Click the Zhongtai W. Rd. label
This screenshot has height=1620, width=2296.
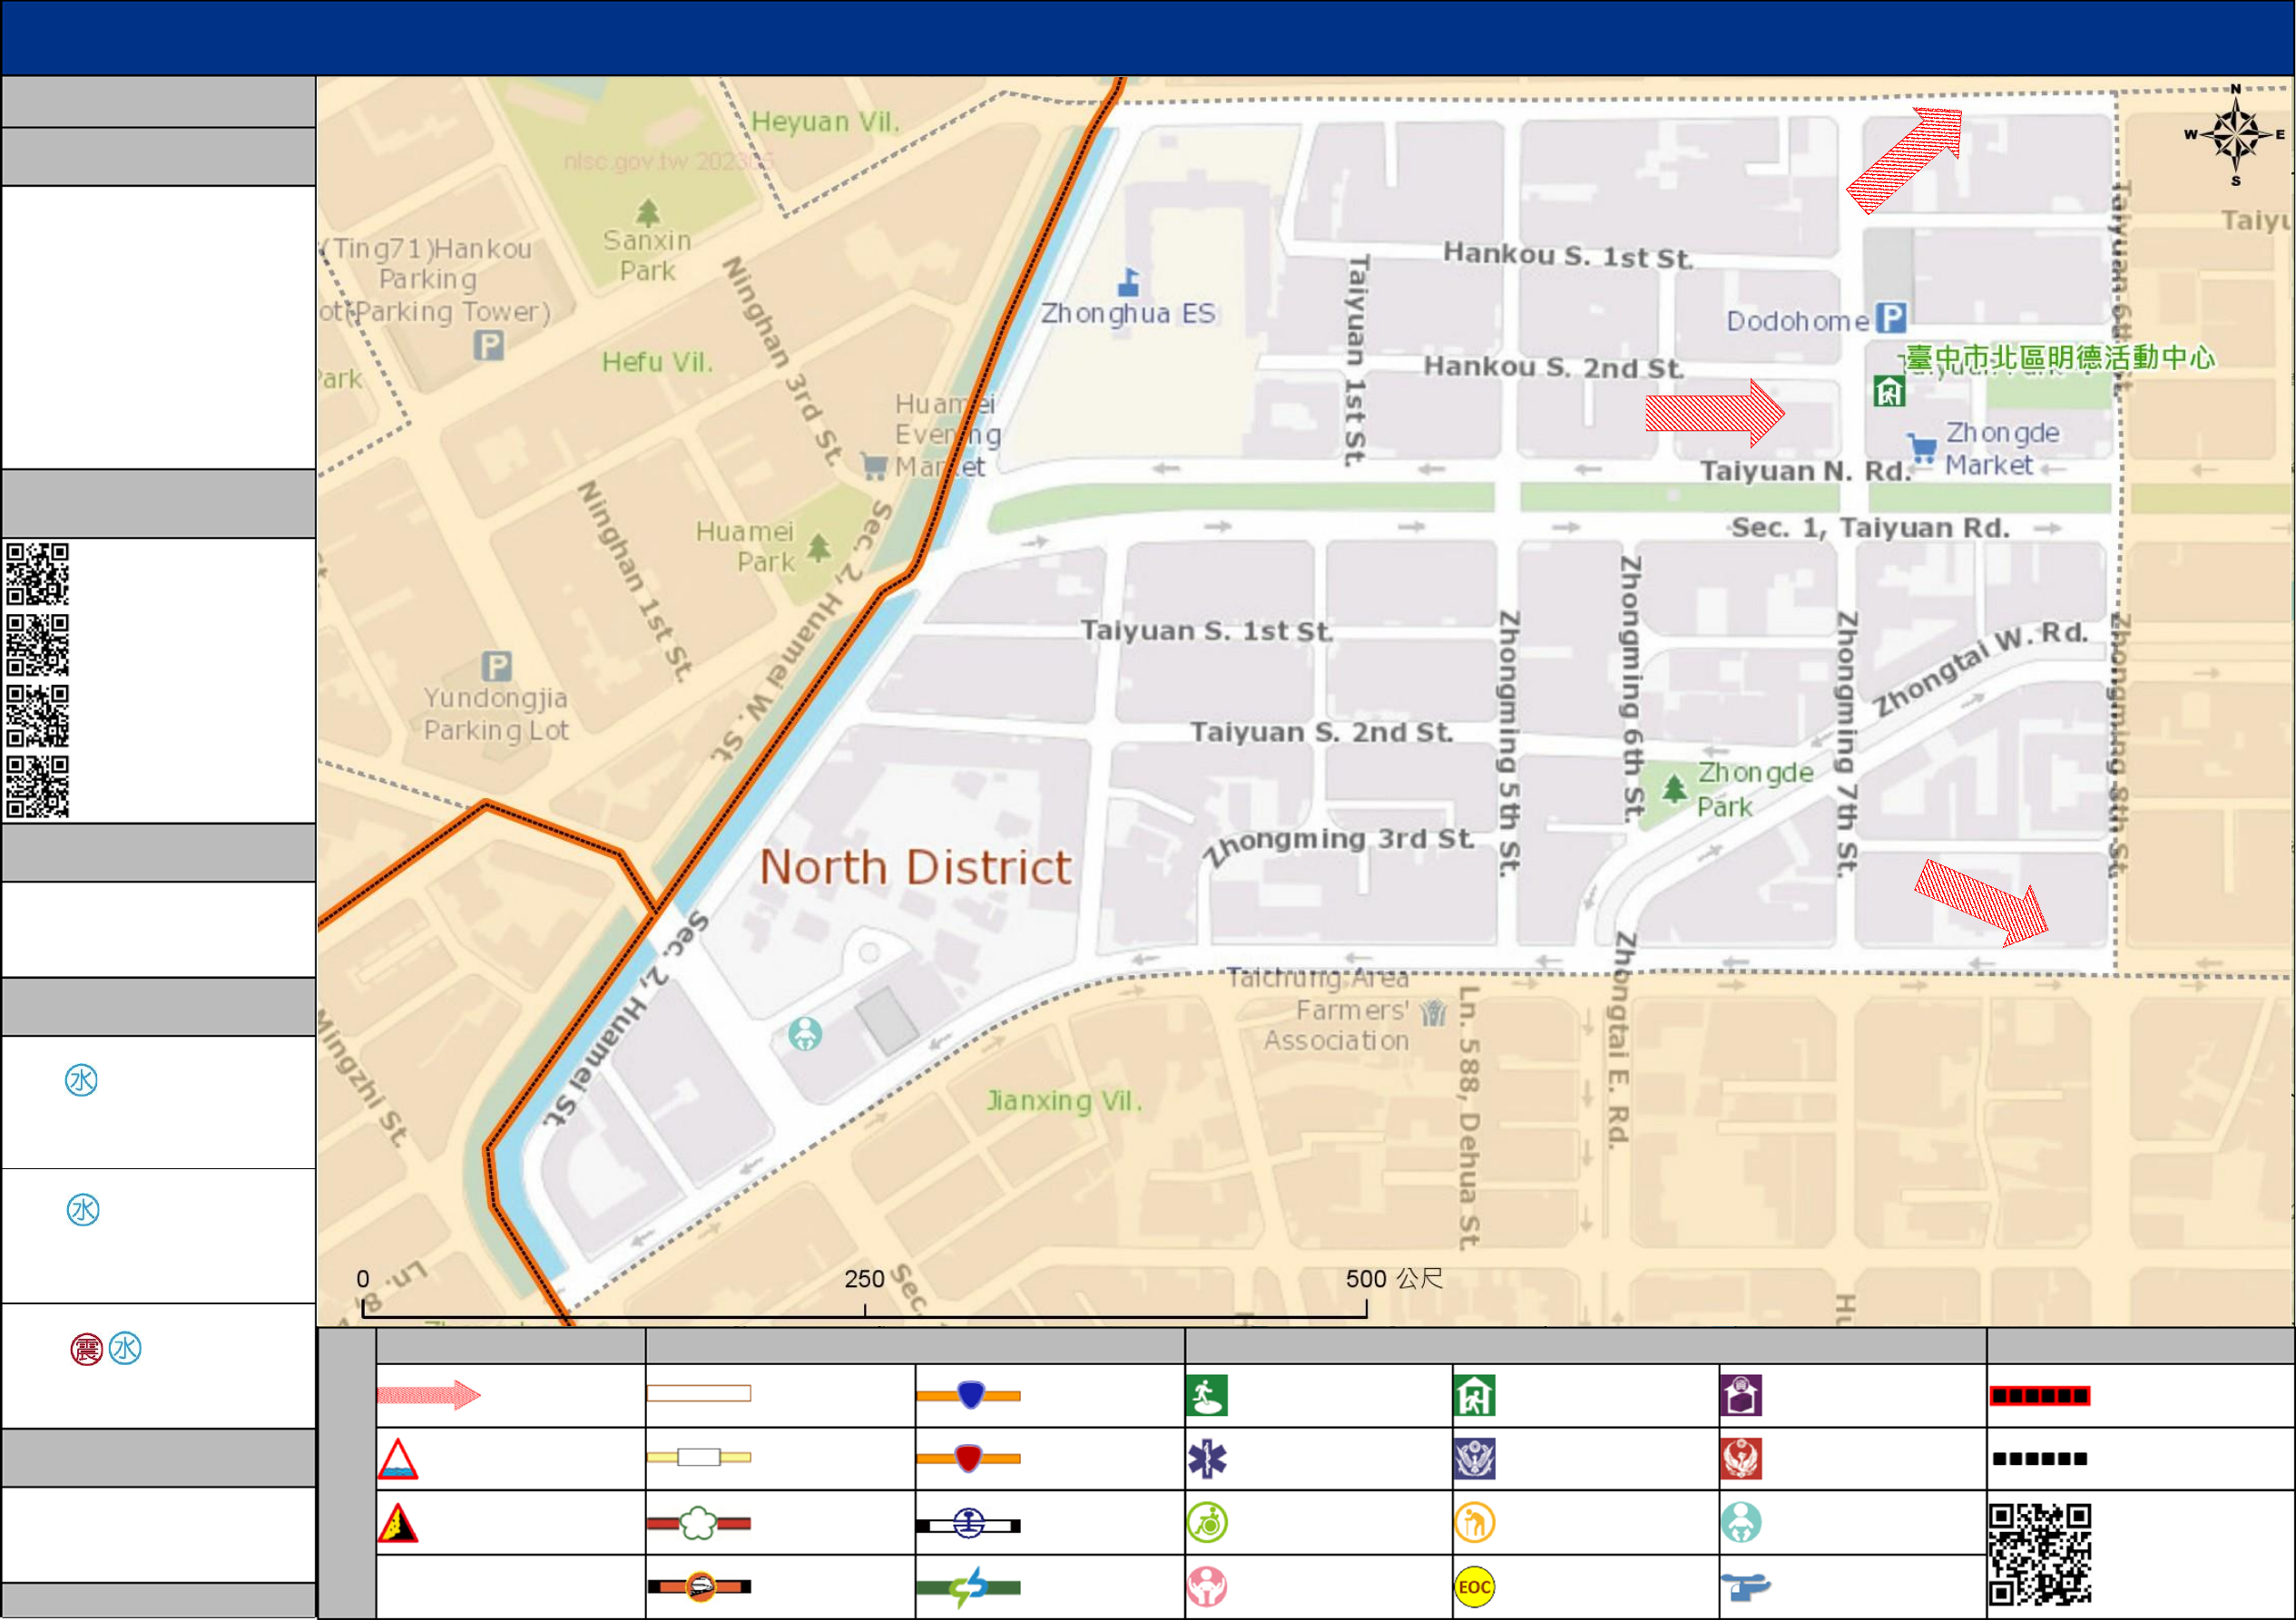click(x=1980, y=668)
